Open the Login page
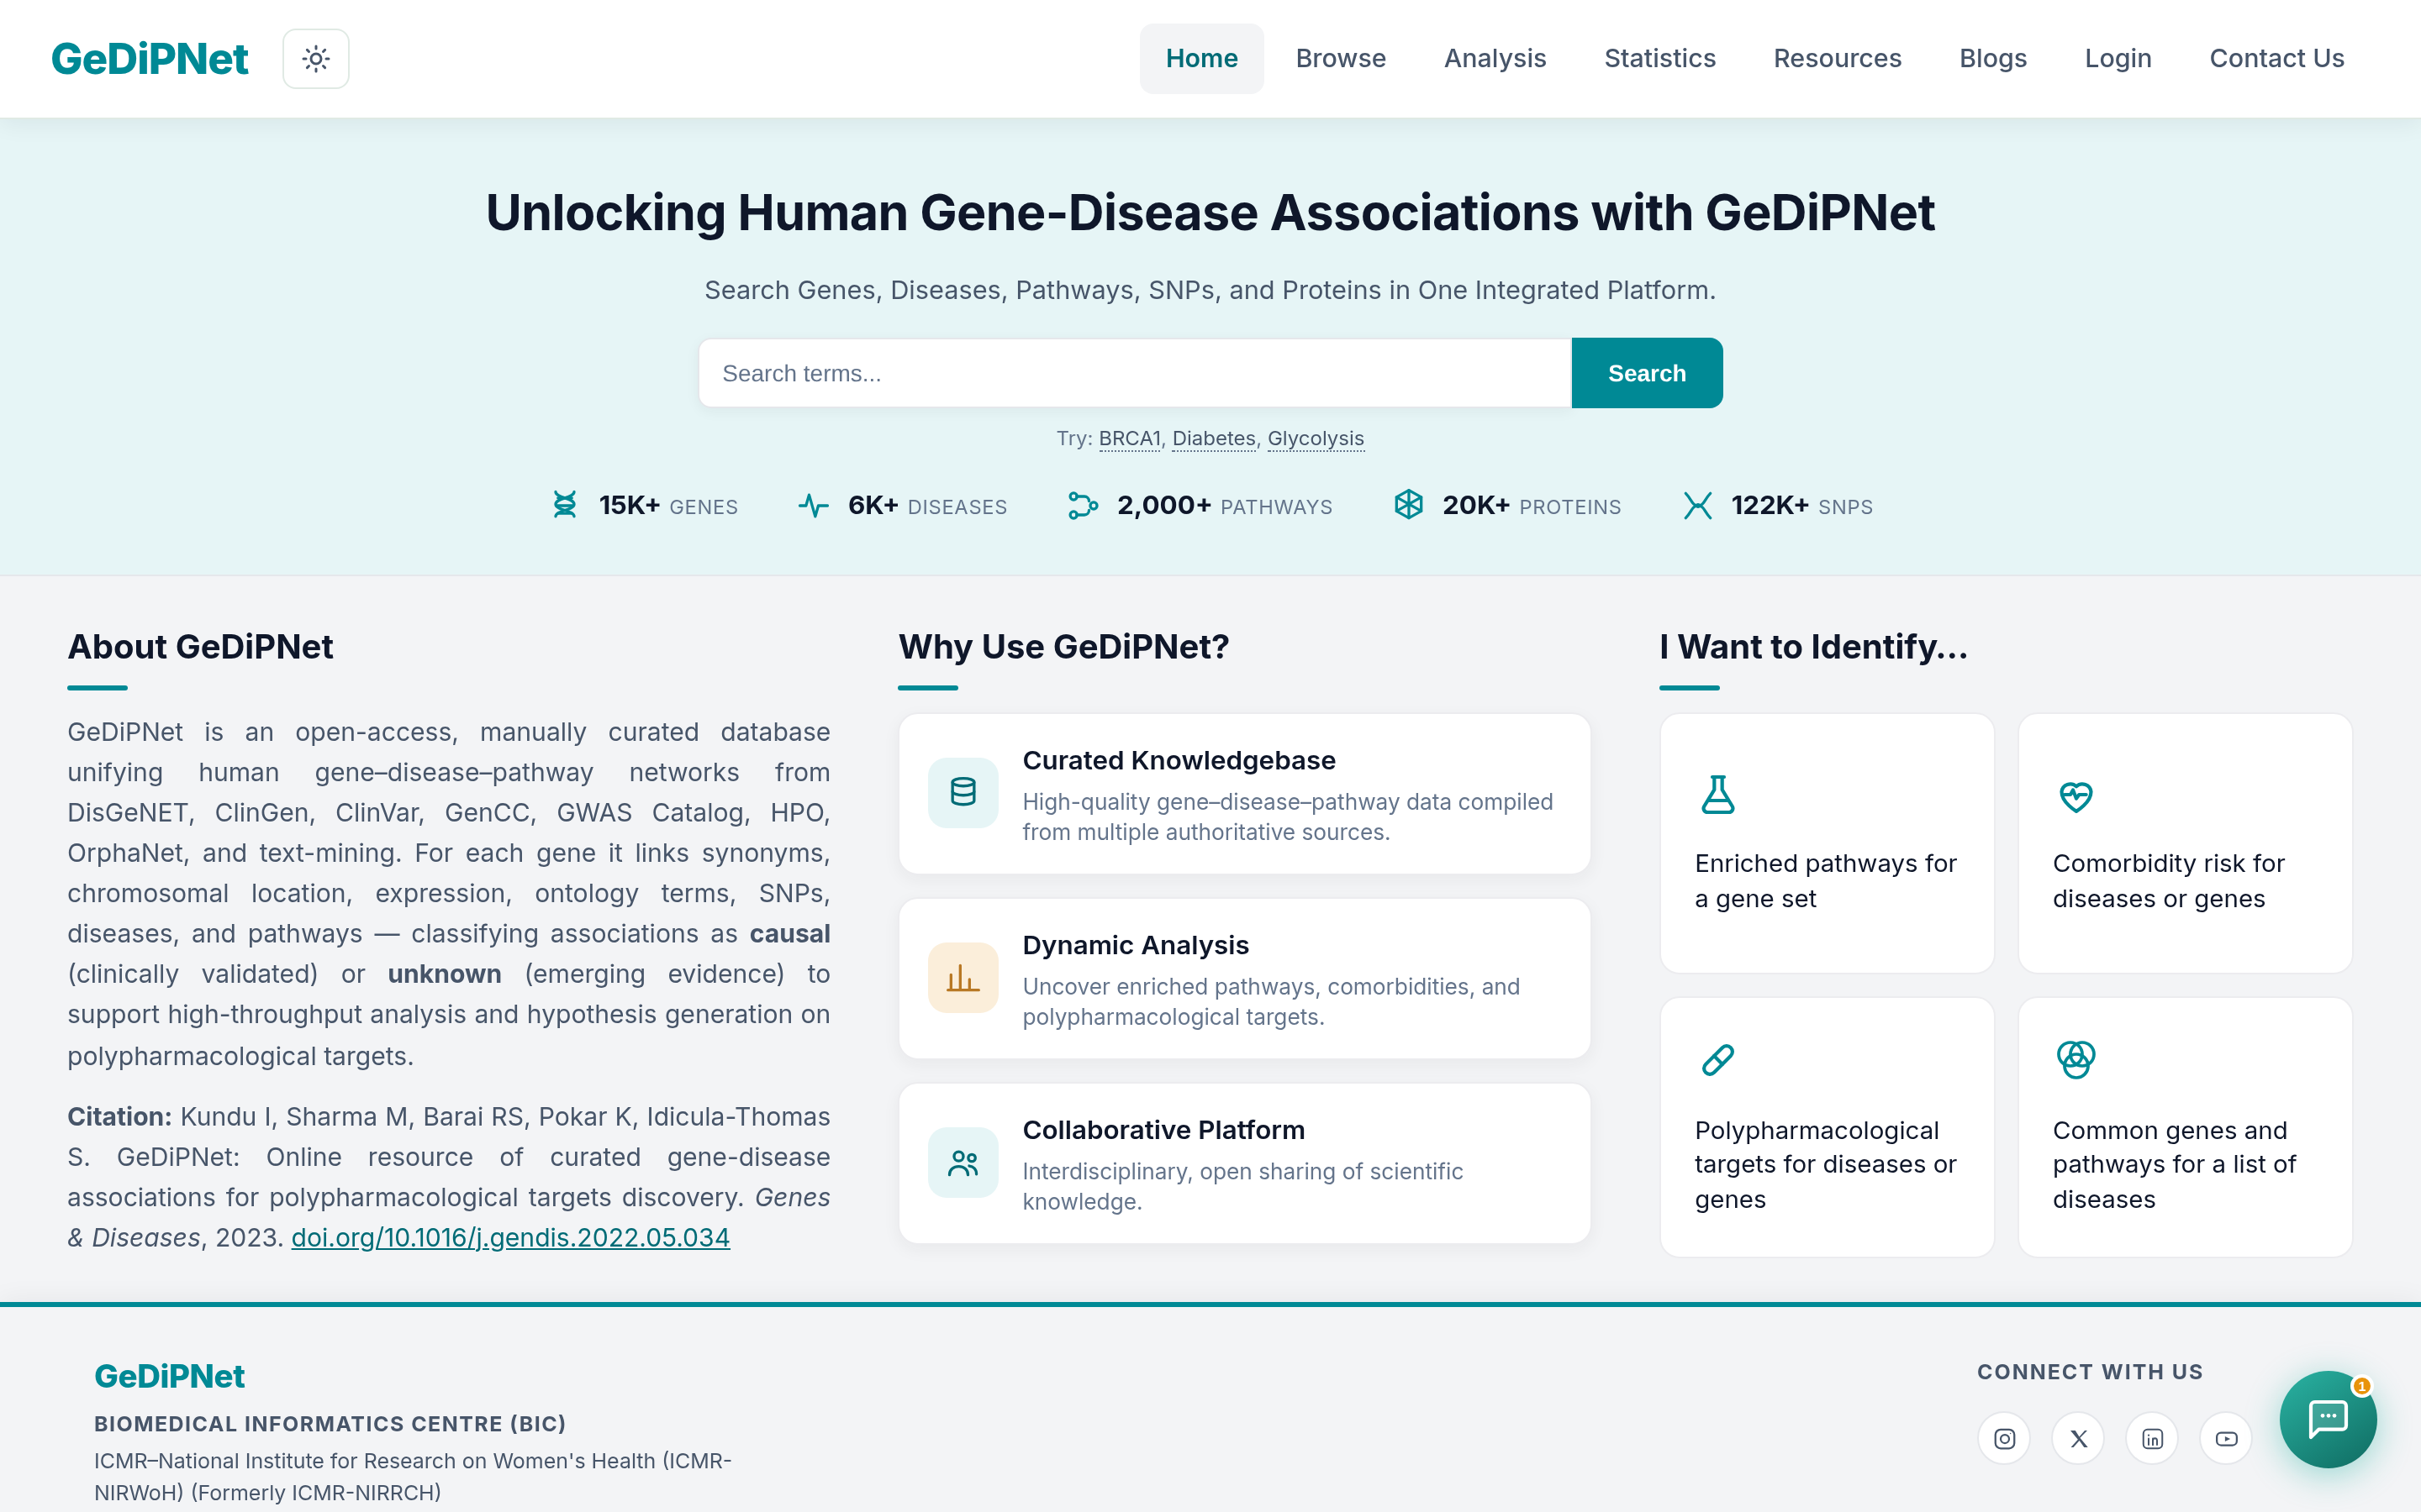This screenshot has width=2421, height=1512. click(x=2118, y=58)
